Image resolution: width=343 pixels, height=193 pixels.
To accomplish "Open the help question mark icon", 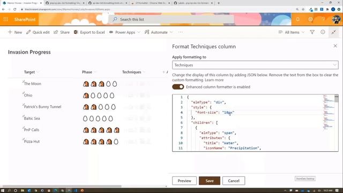I will coord(323,19).
